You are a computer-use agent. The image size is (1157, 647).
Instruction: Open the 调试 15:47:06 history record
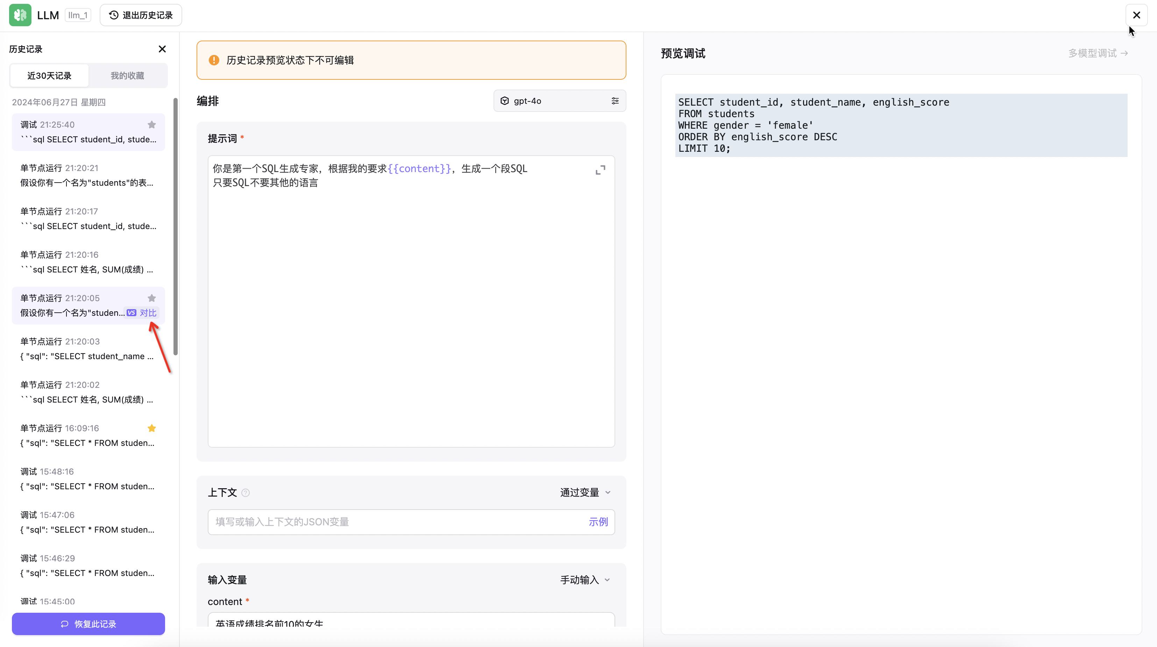click(x=88, y=522)
